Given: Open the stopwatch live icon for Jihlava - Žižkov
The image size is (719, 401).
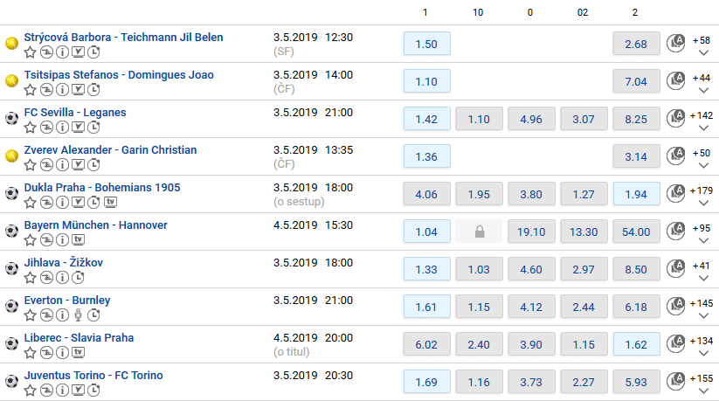Looking at the screenshot, I should tap(79, 278).
